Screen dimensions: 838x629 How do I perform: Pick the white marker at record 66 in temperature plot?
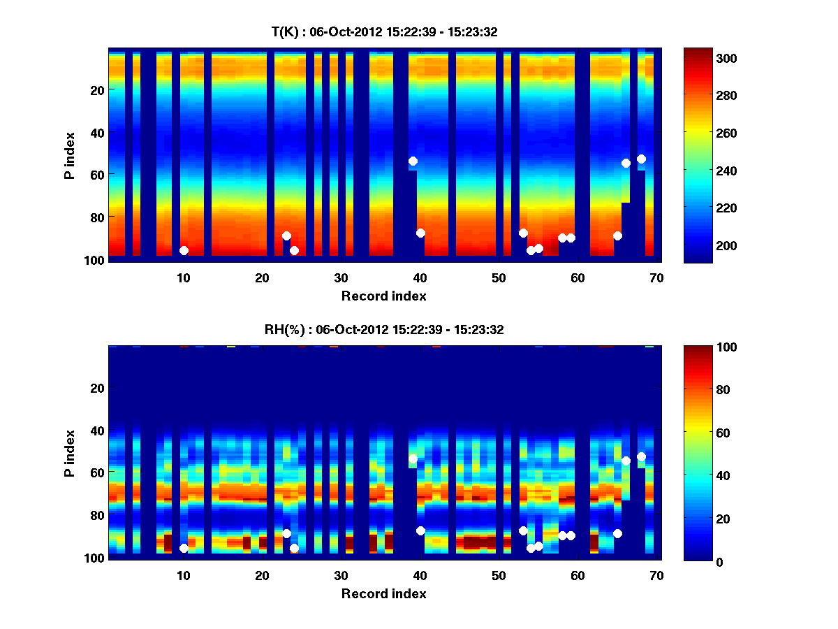click(x=626, y=163)
